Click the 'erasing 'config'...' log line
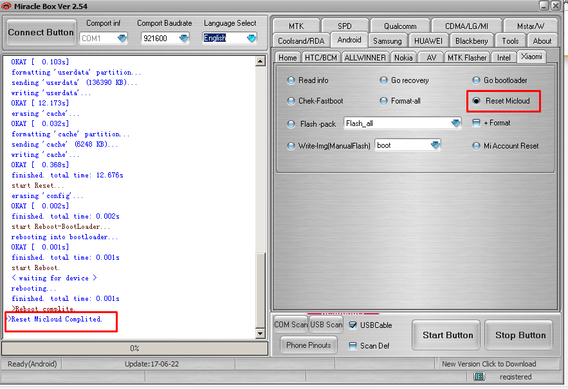This screenshot has width=568, height=389. pyautogui.click(x=47, y=195)
